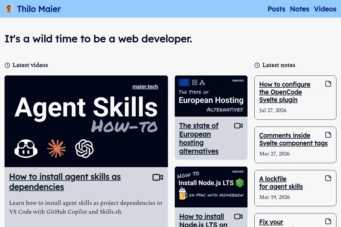
Task: Open the Thilo Maier home link
Action: pos(33,9)
